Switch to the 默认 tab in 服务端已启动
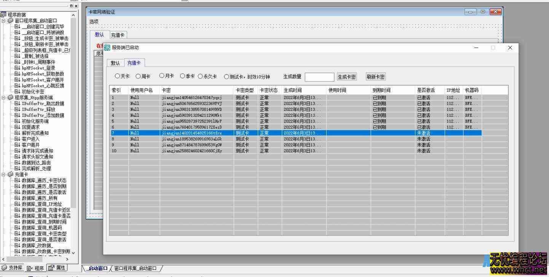The image size is (549, 277). click(x=115, y=63)
